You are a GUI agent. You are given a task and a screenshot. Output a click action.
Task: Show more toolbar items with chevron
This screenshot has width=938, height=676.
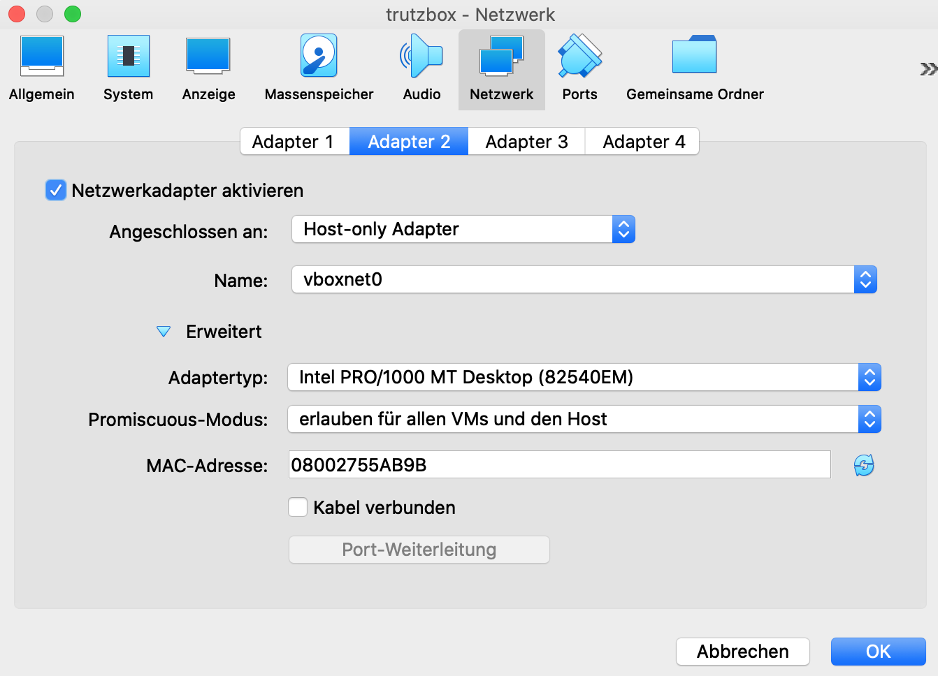coord(928,68)
